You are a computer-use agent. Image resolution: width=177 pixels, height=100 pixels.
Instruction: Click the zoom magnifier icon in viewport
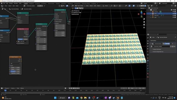144,19
